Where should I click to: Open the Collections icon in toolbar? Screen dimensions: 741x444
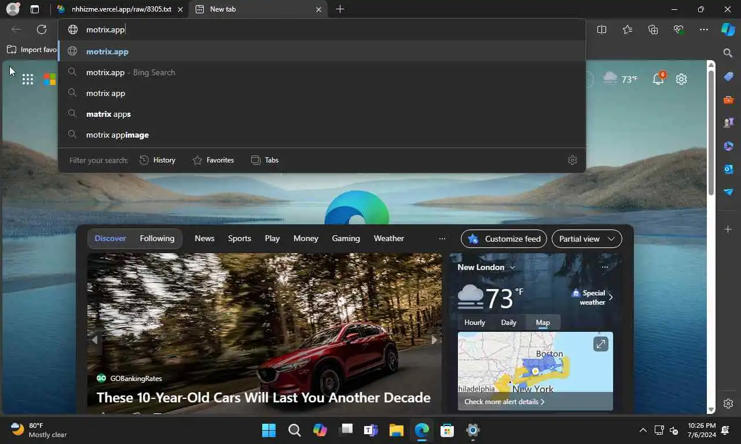click(x=653, y=29)
